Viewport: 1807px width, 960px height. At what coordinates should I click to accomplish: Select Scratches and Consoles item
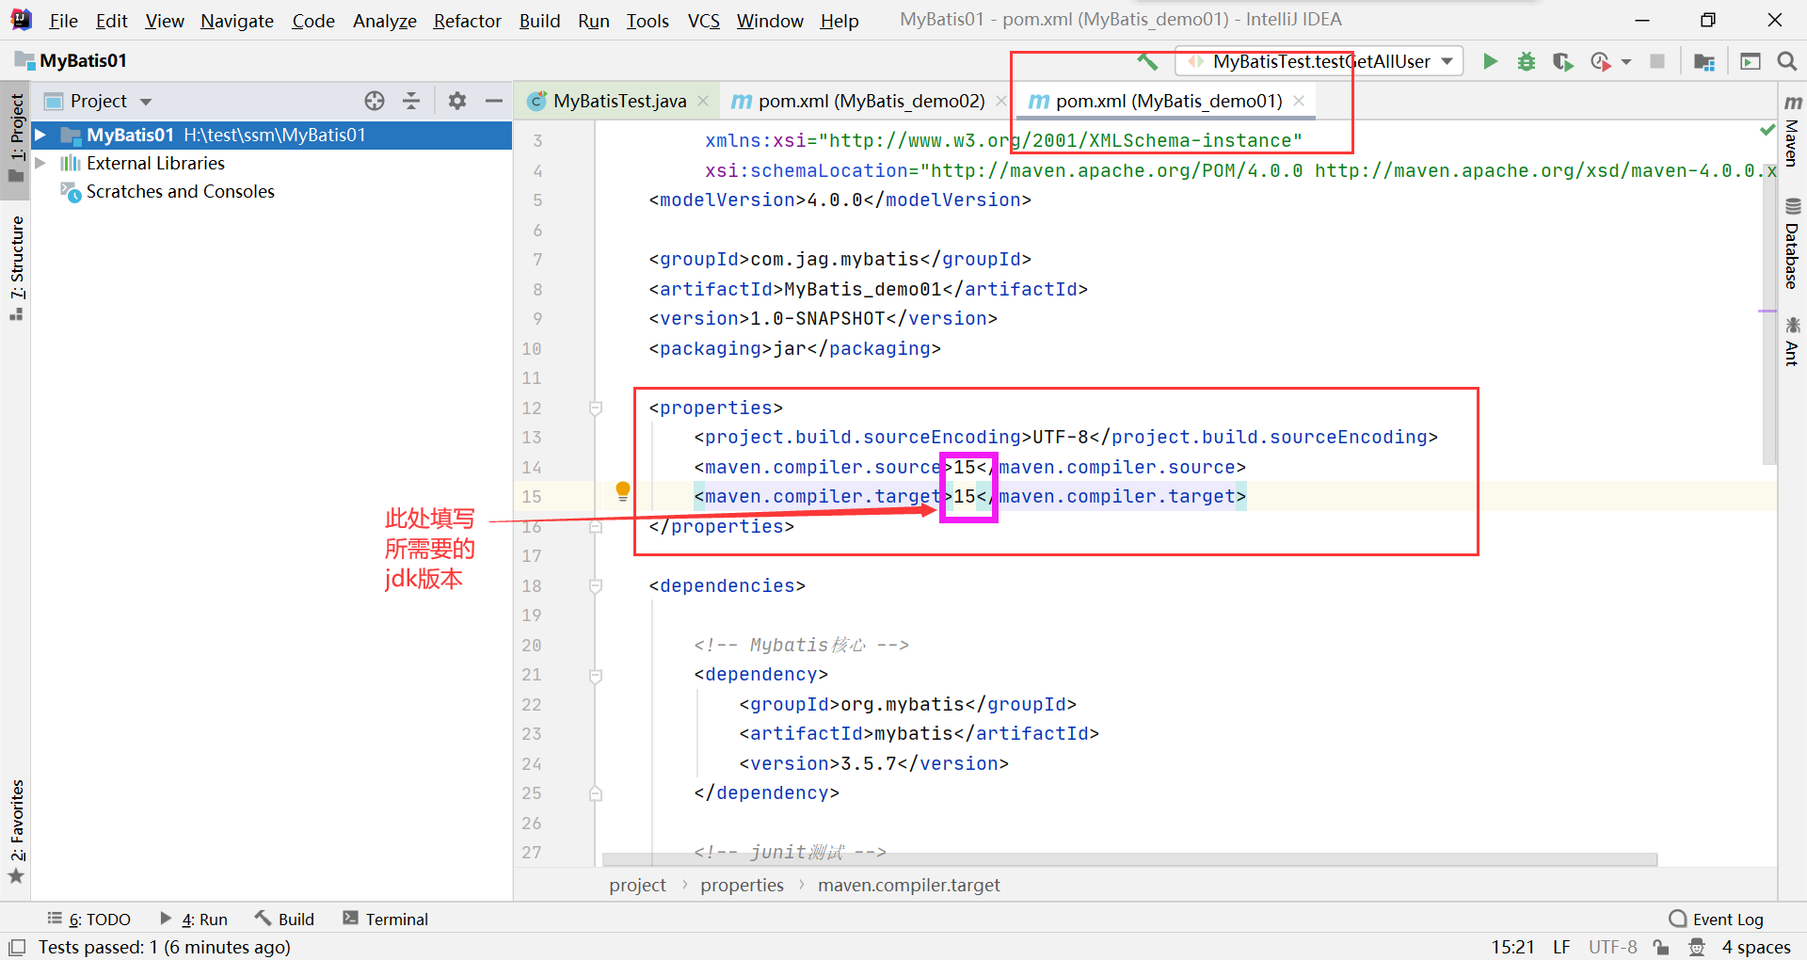point(180,191)
